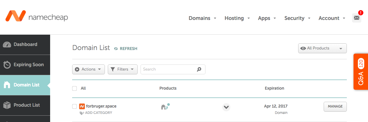
Task: Click the search magnifier icon
Action: [x=199, y=69]
